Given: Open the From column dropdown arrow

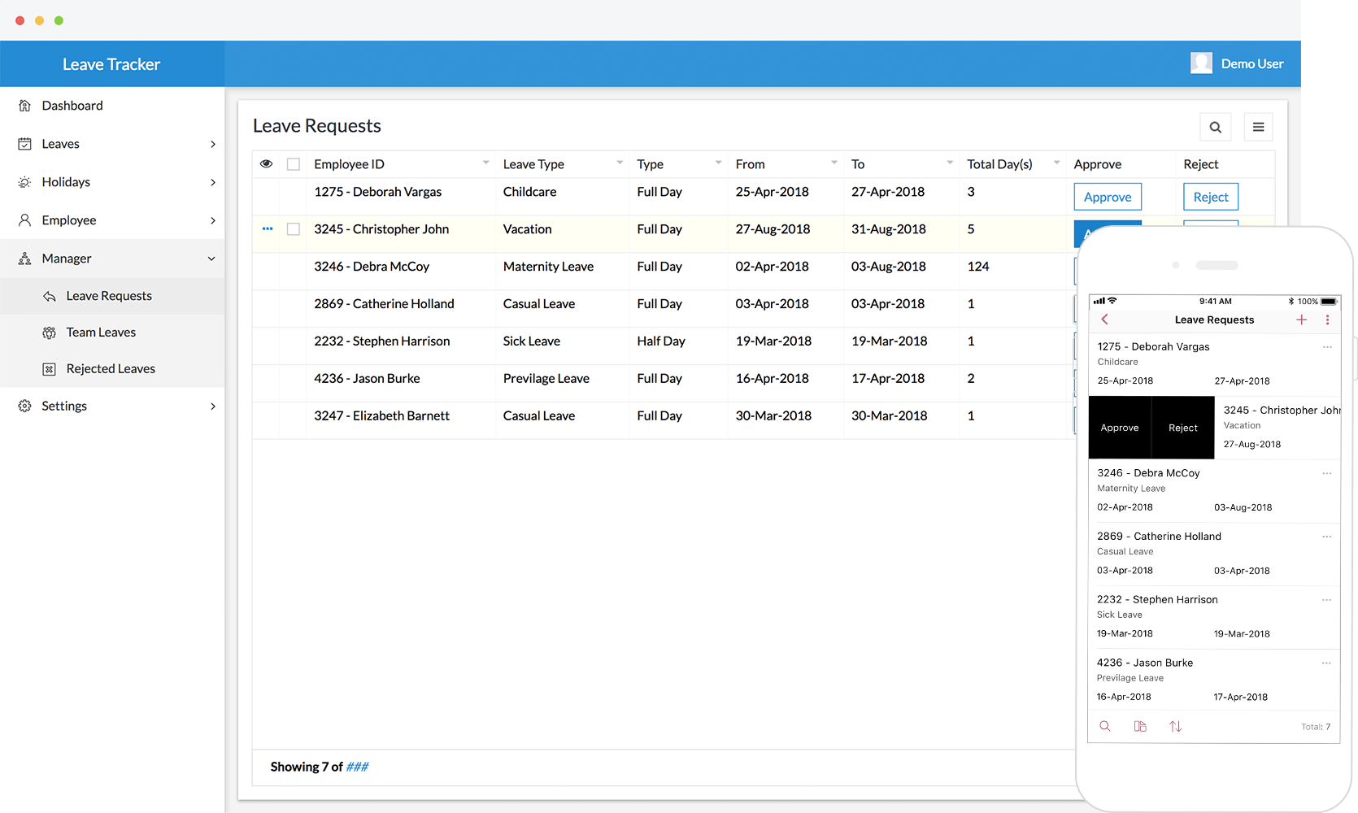Looking at the screenshot, I should tap(834, 163).
